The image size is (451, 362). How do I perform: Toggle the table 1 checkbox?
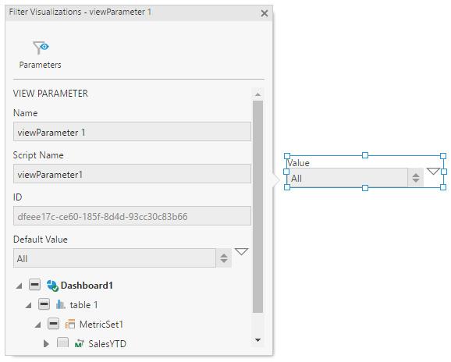(44, 304)
